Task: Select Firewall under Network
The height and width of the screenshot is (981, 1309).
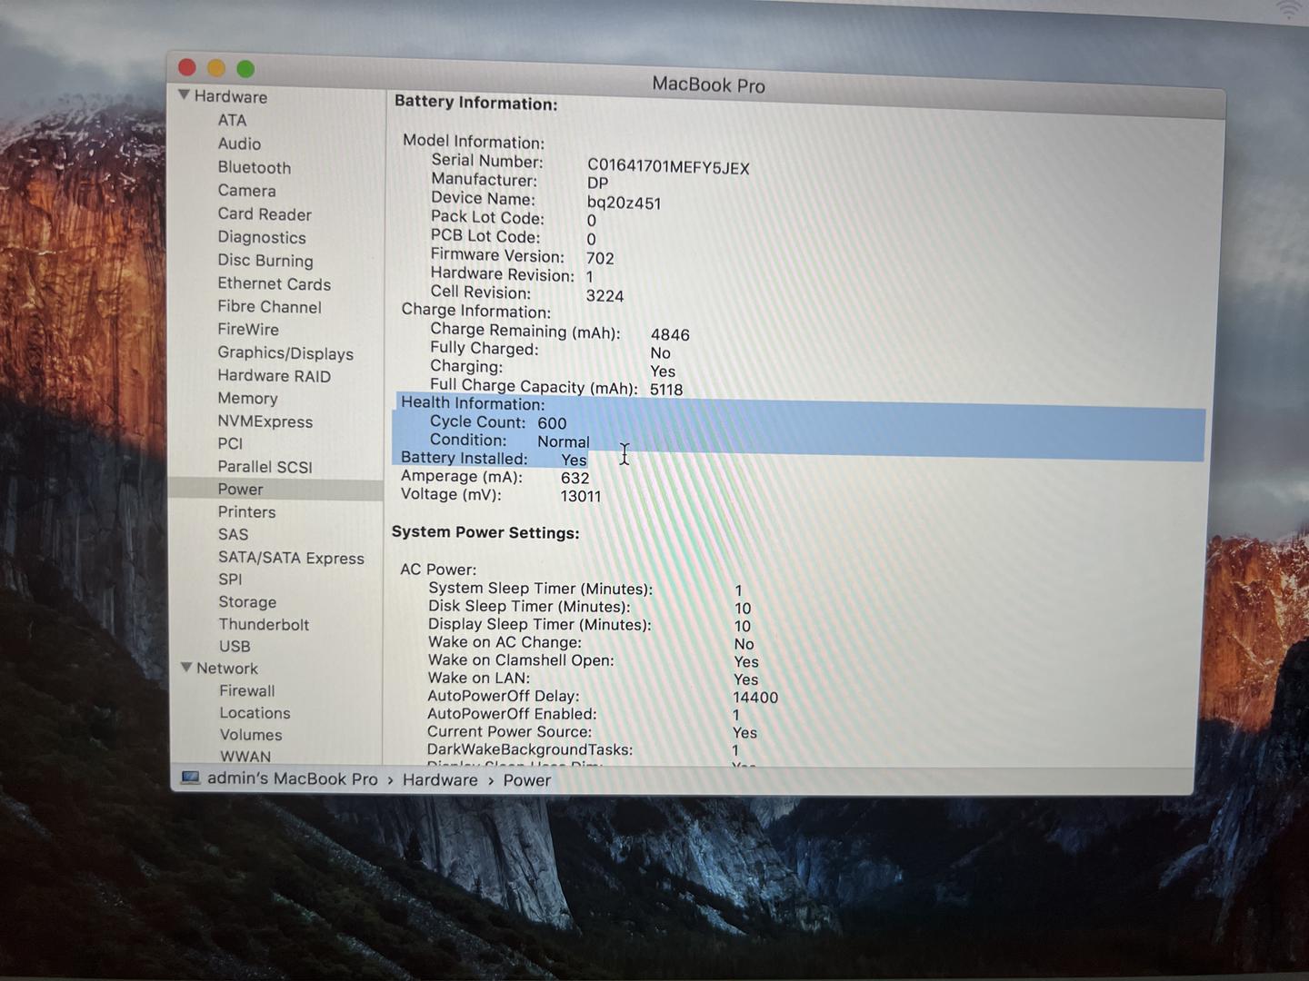Action: point(246,691)
